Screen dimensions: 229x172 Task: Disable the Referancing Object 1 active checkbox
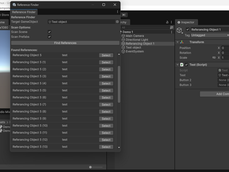pyautogui.click(x=187, y=30)
